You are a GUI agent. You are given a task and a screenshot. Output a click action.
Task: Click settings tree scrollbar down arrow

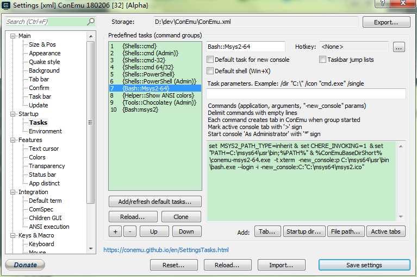coord(91,249)
